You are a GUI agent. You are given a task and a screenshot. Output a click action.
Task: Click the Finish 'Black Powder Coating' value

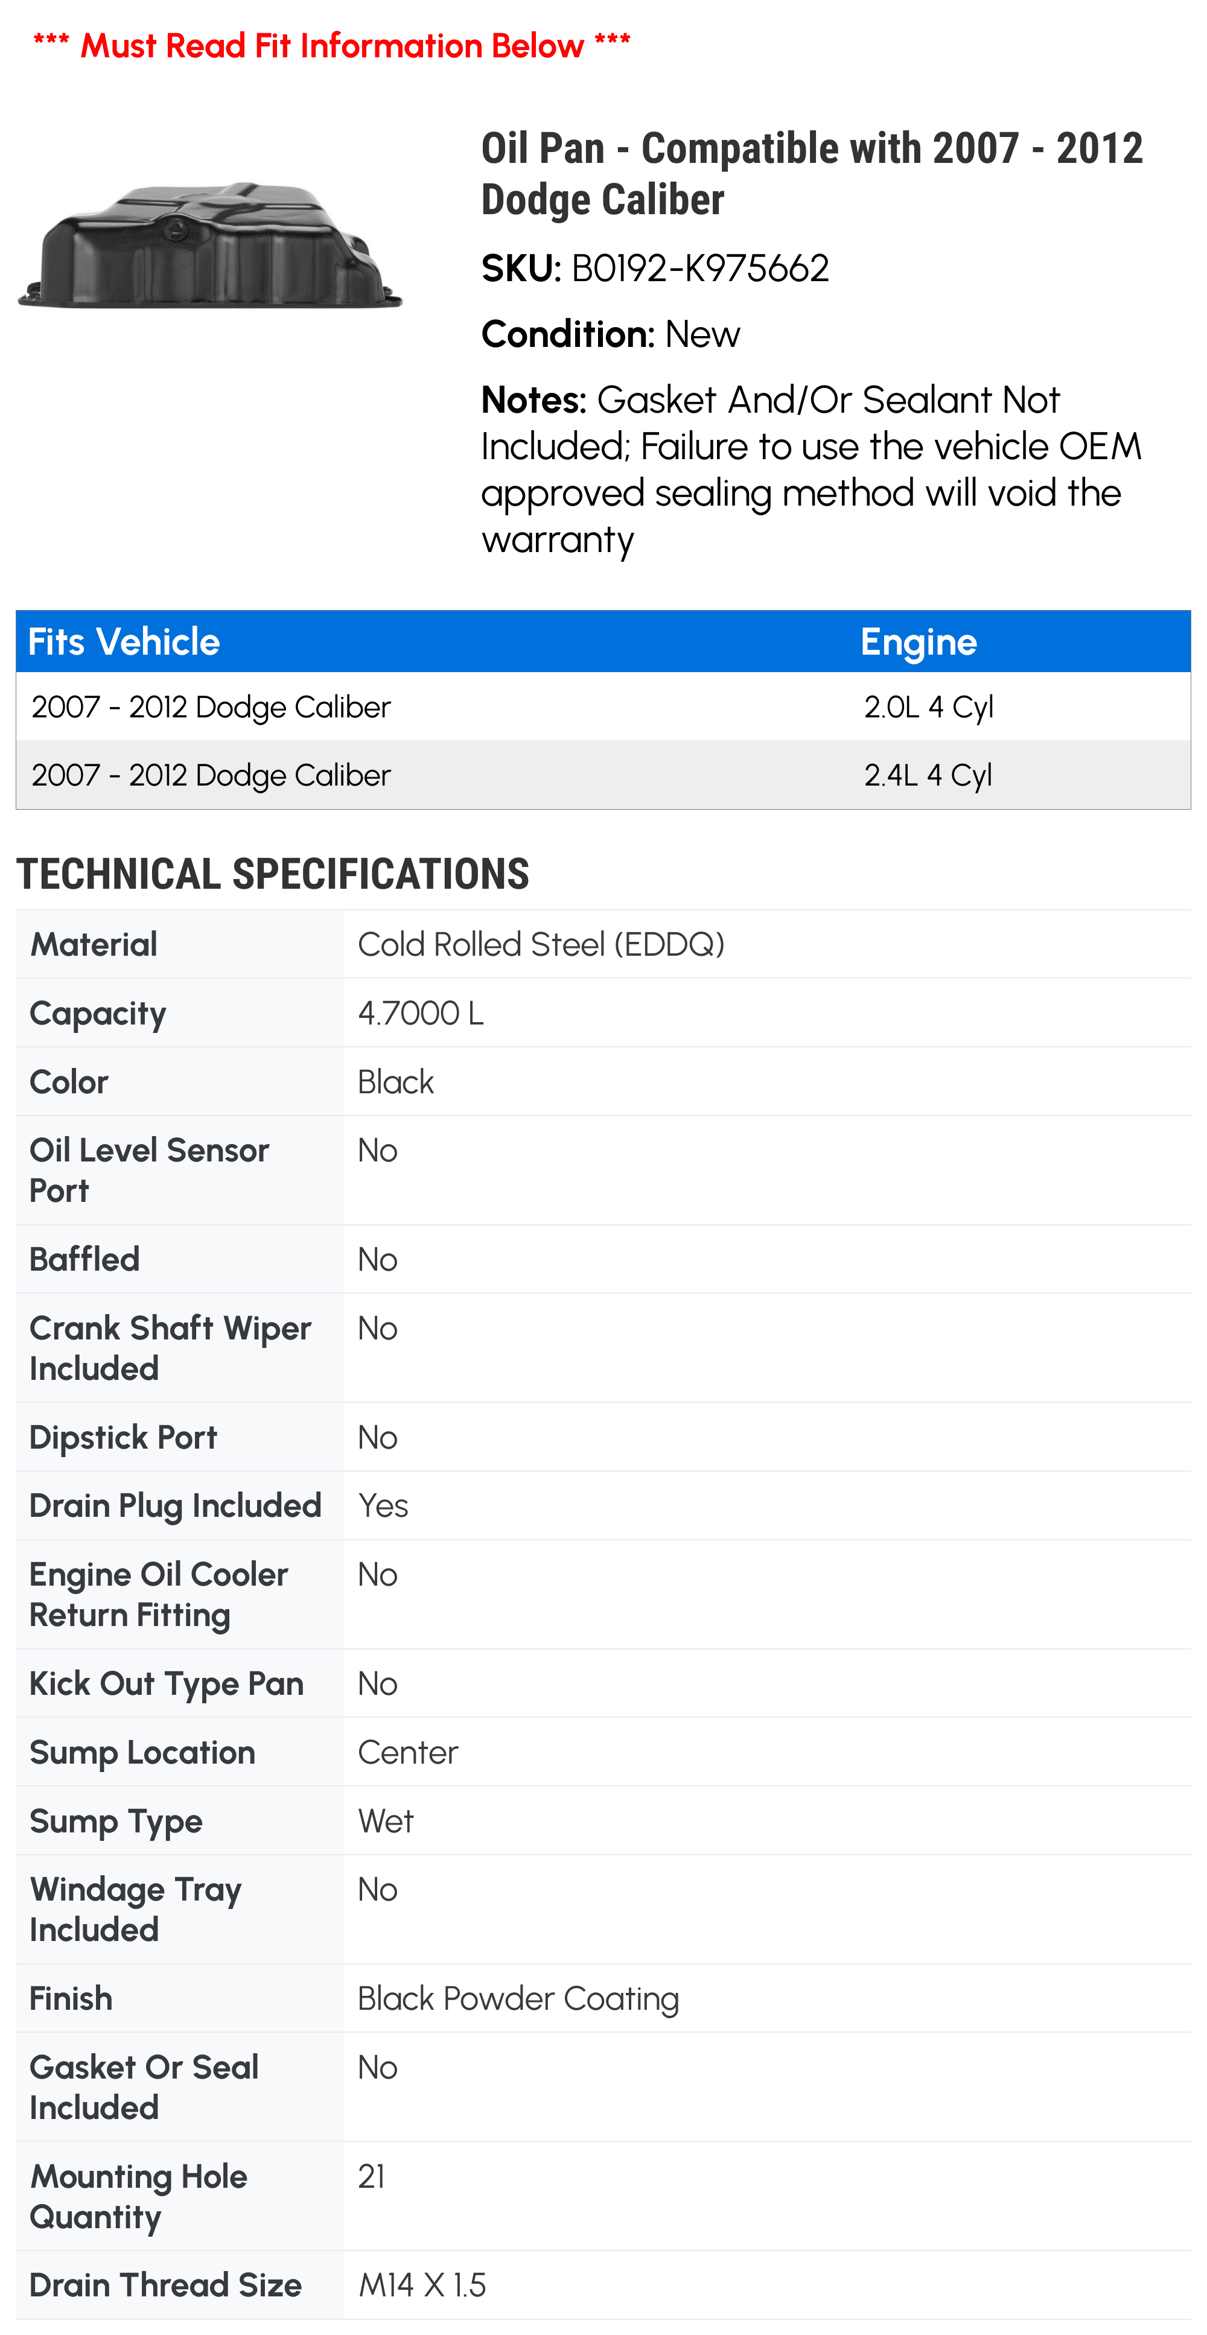[518, 1999]
